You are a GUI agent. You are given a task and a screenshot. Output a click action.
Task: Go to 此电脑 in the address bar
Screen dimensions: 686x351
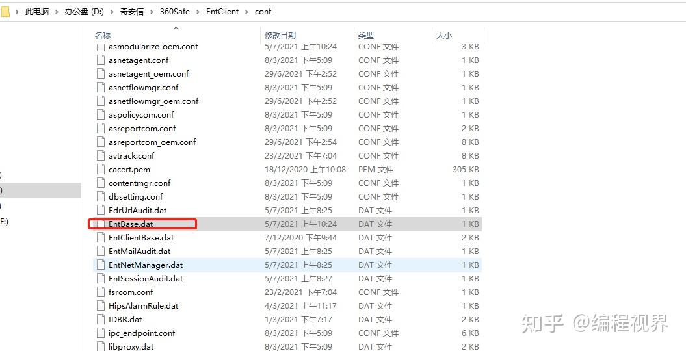[x=37, y=12]
